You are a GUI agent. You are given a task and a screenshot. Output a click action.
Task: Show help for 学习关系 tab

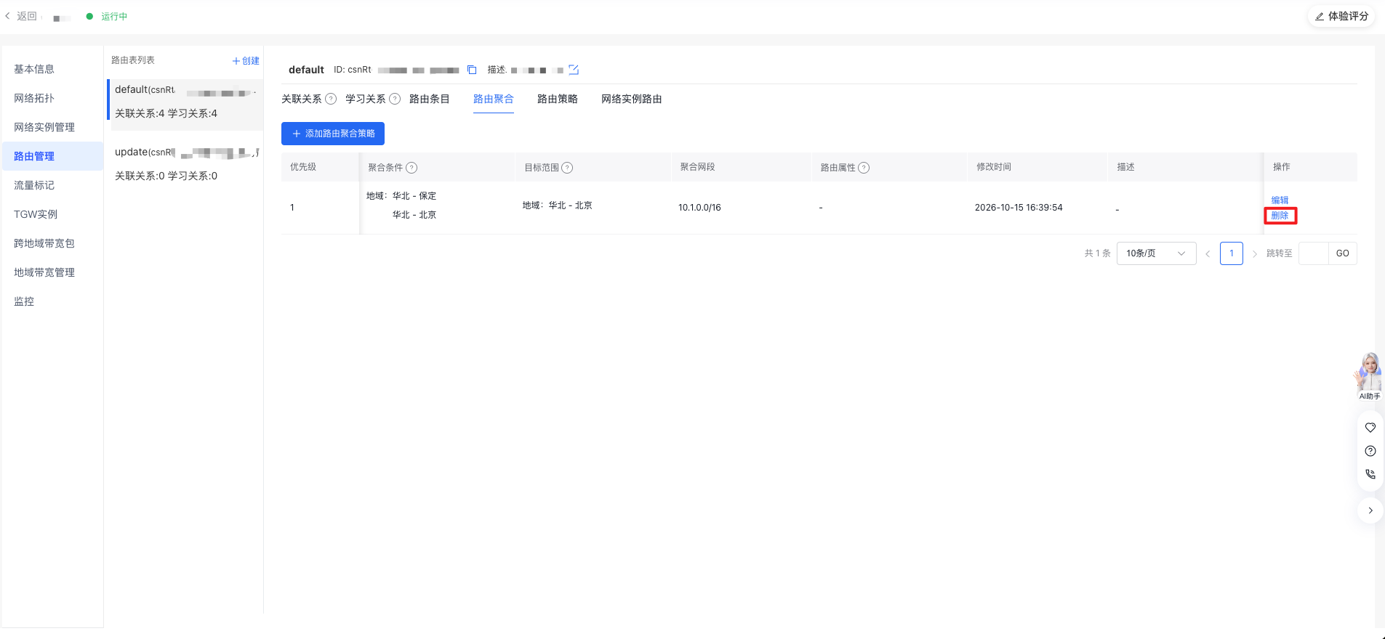click(x=395, y=99)
